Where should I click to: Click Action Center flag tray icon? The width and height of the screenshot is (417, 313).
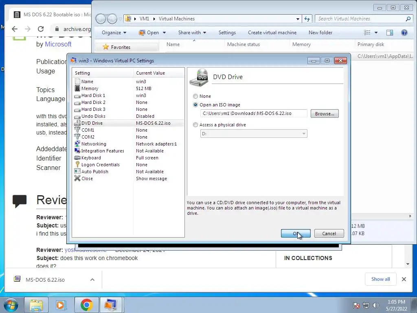(x=356, y=305)
